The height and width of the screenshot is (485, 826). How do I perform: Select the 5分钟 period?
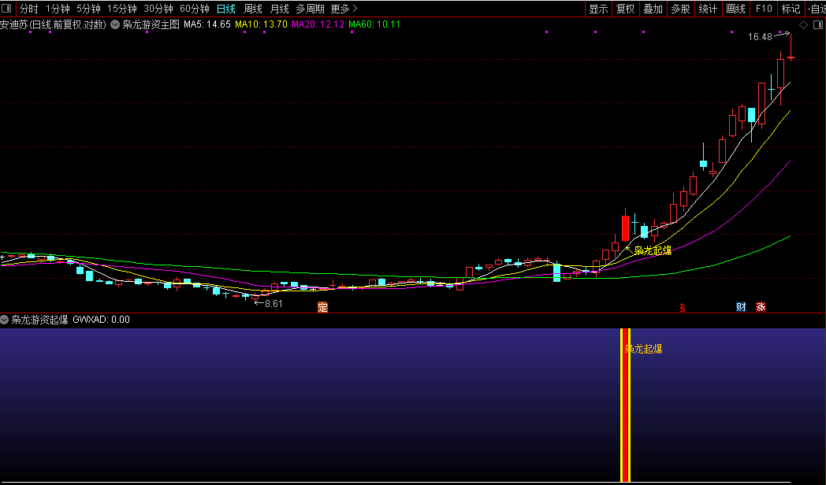point(88,9)
